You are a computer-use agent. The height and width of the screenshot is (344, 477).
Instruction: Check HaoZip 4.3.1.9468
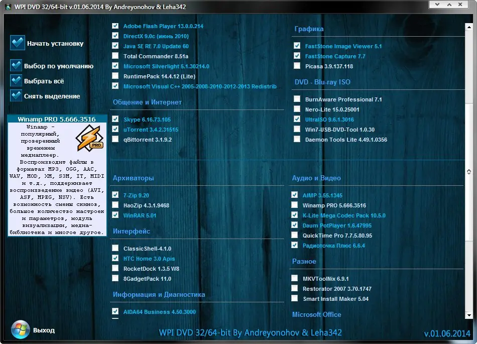115,205
